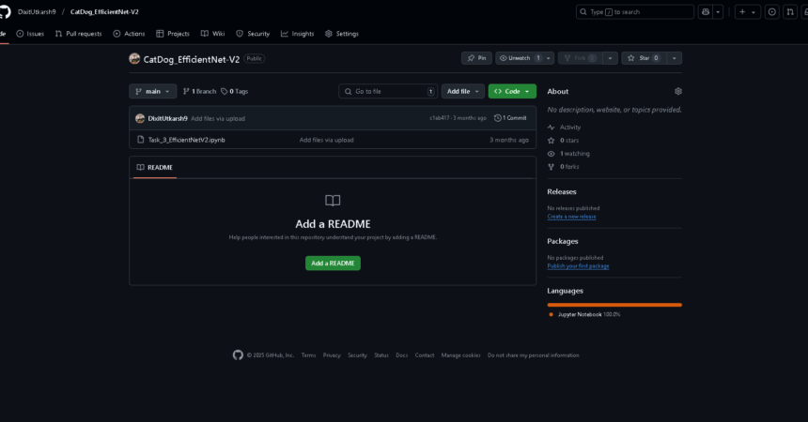Click Manage cookies in footer
Image resolution: width=808 pixels, height=422 pixels.
(x=460, y=355)
